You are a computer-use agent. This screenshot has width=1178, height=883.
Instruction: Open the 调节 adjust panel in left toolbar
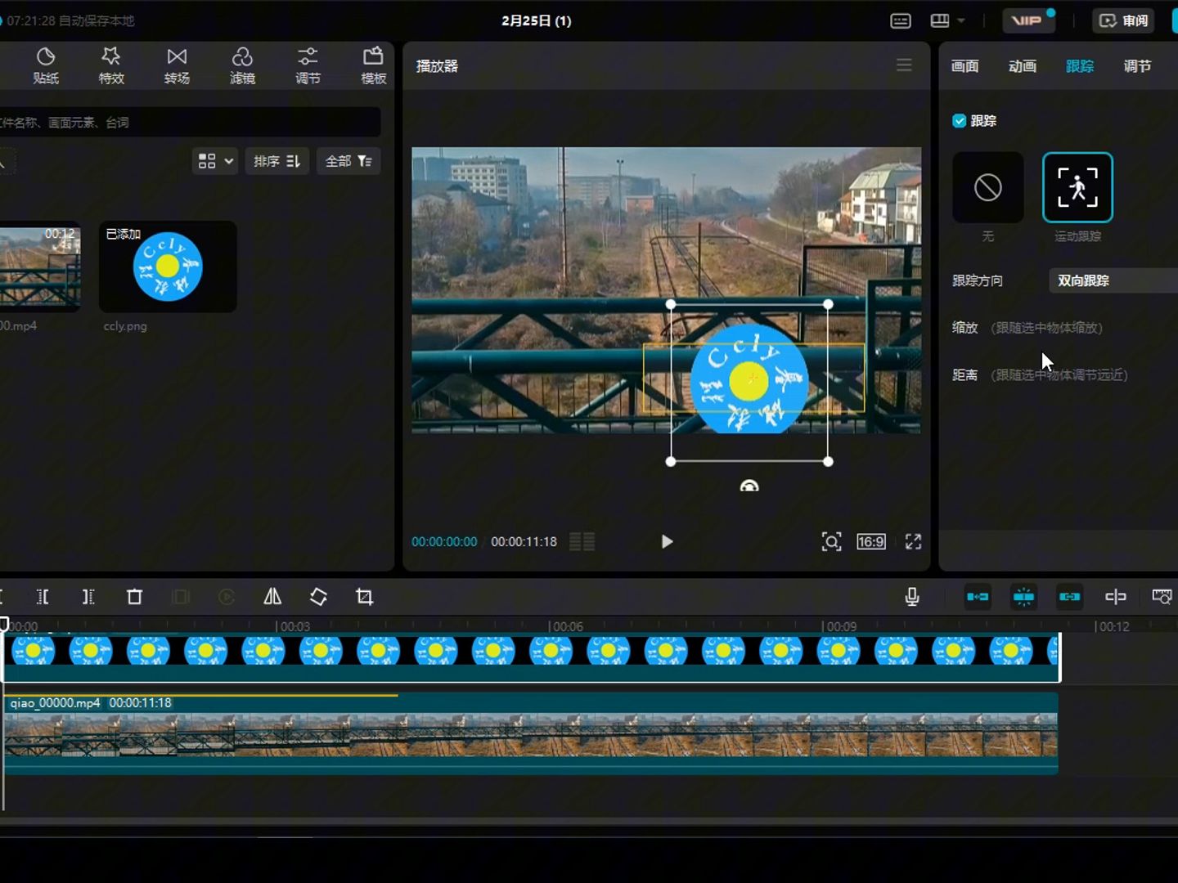tap(308, 65)
